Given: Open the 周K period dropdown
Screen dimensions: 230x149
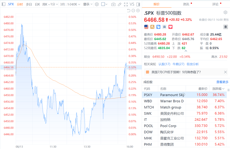Looking at the screenshot, I should point(46,5).
